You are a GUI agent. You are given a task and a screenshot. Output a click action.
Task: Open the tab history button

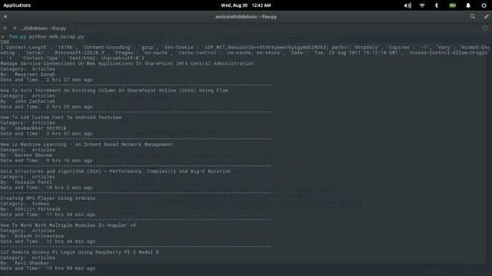(485, 28)
